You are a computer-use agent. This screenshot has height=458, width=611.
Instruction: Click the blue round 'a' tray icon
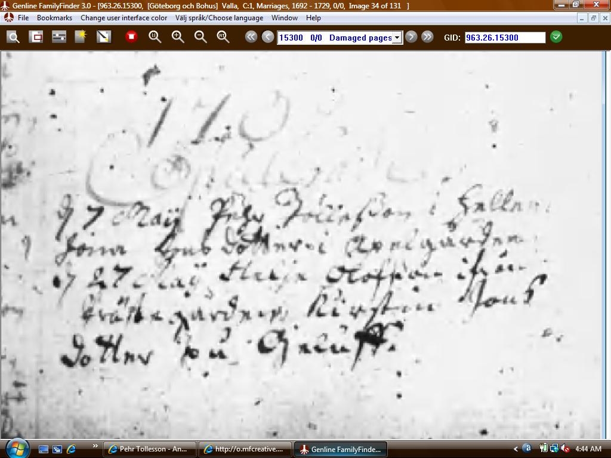(526, 448)
